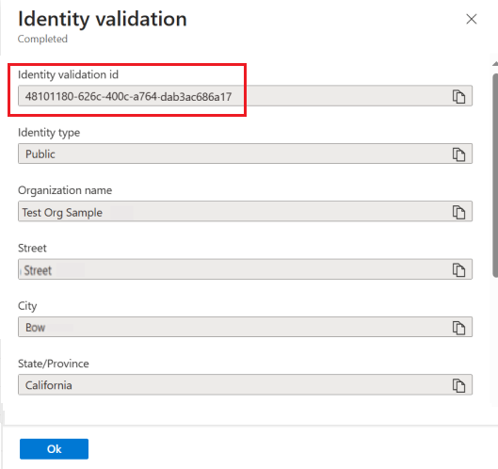
Task: Click the Ok button
Action: click(54, 448)
